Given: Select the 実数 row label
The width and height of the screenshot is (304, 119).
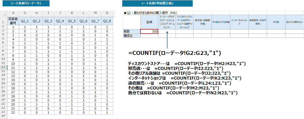Looking at the screenshot, I should pyautogui.click(x=132, y=32).
